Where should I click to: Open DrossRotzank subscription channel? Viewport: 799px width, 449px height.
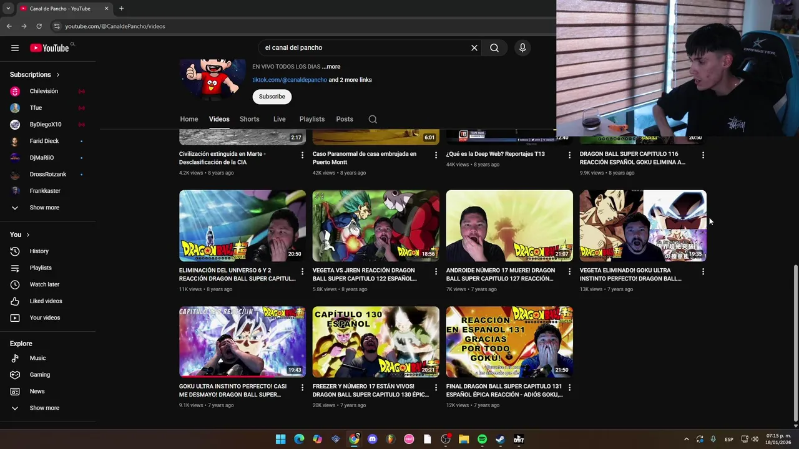pyautogui.click(x=47, y=175)
